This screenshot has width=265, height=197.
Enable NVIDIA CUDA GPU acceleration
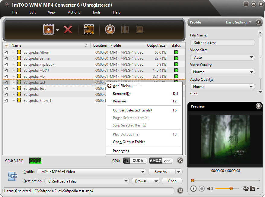pos(134,161)
